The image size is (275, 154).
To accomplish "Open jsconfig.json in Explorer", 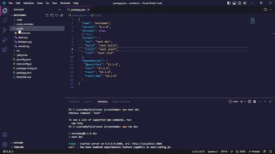I will [37, 59].
